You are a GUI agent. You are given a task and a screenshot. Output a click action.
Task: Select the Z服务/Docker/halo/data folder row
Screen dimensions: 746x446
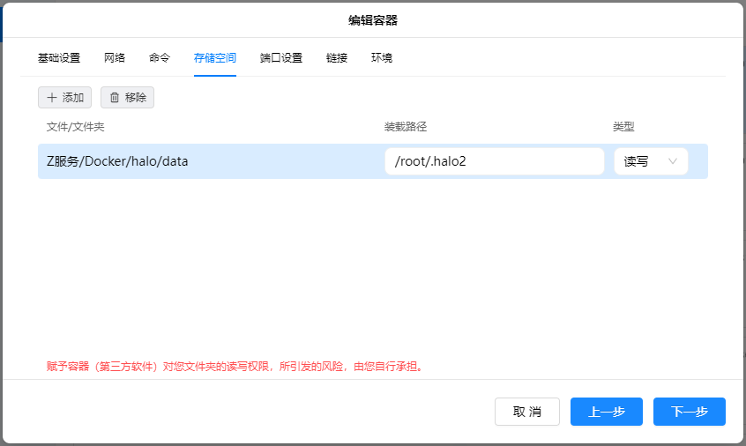point(176,161)
